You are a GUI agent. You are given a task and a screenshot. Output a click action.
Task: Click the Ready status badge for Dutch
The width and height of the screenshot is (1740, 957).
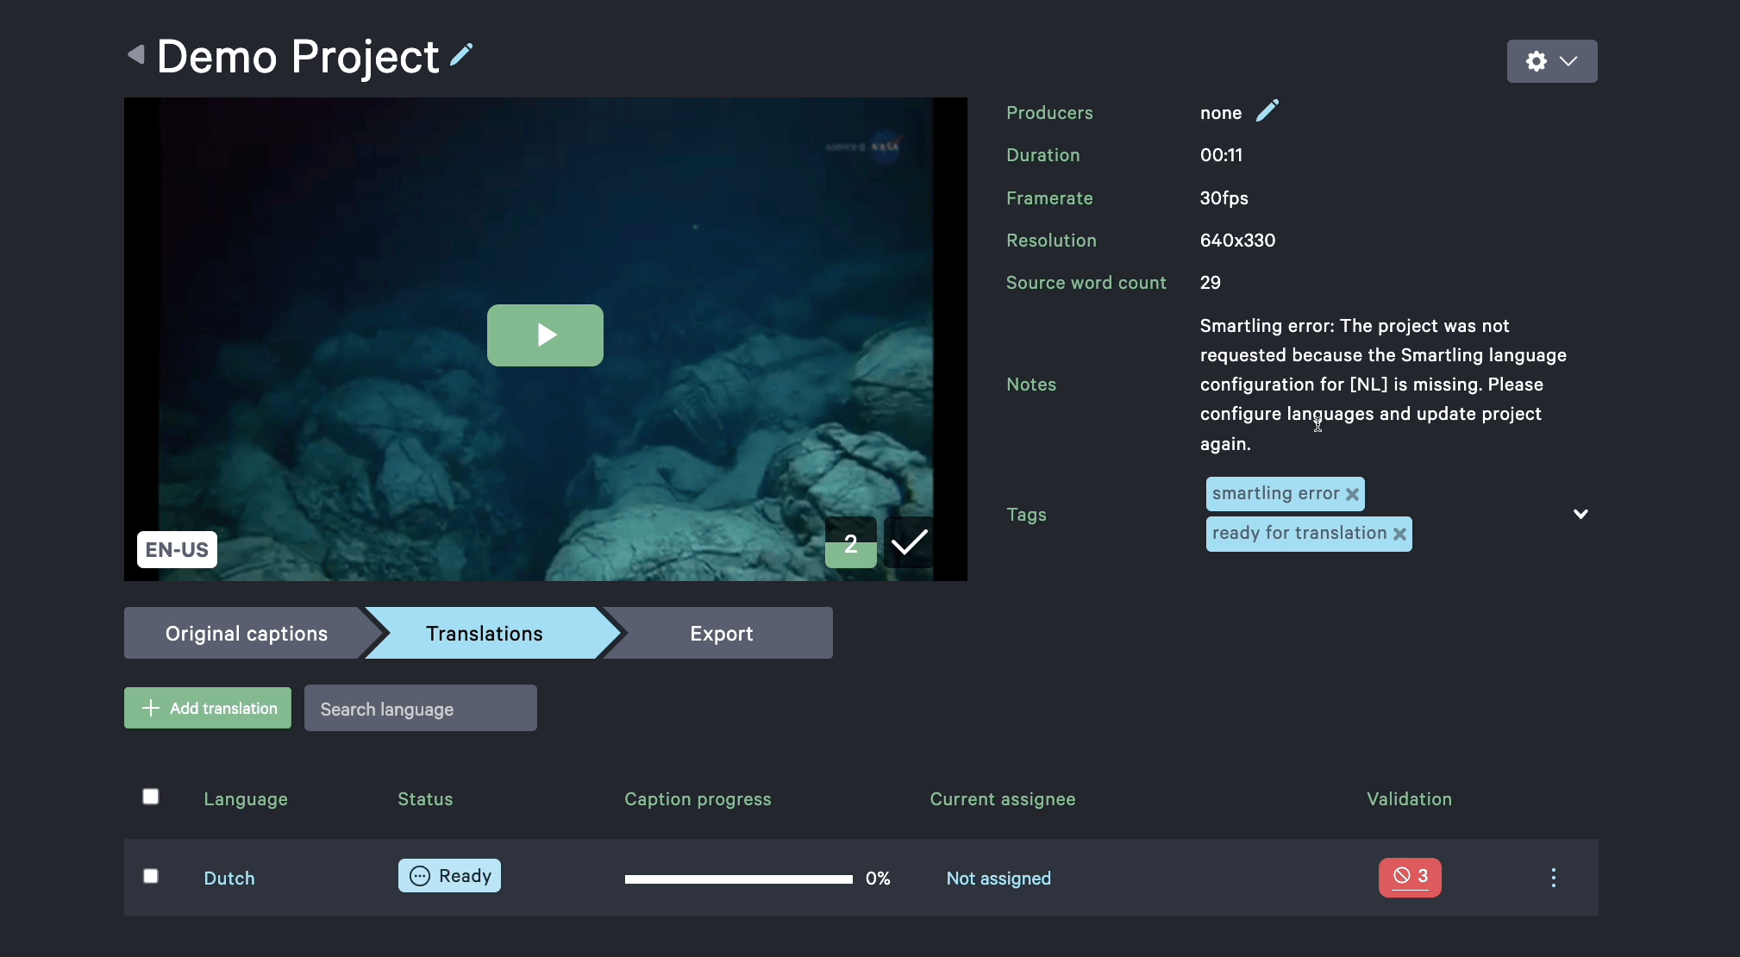(x=449, y=876)
